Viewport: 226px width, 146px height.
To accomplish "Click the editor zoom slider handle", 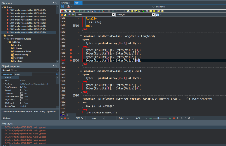I will [158, 118].
